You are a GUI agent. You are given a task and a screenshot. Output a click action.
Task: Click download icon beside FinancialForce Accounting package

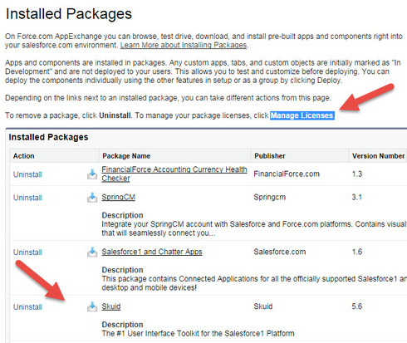click(92, 174)
